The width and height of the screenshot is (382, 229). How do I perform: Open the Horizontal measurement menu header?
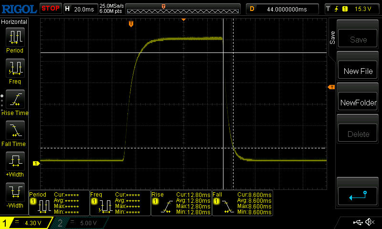14,22
